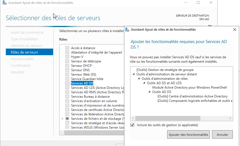Enable the Serveur DNS role checkbox
The image size is (240, 146).
(67, 70)
